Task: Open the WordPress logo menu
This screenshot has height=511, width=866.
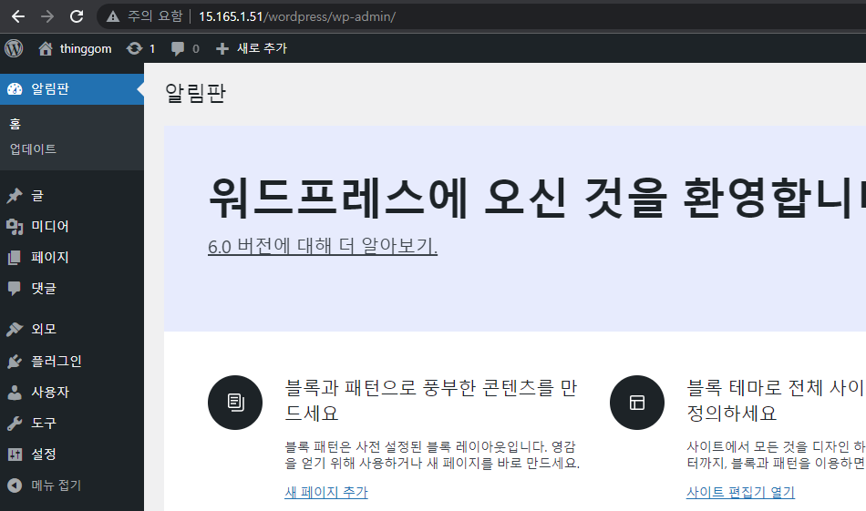Action: pos(14,48)
